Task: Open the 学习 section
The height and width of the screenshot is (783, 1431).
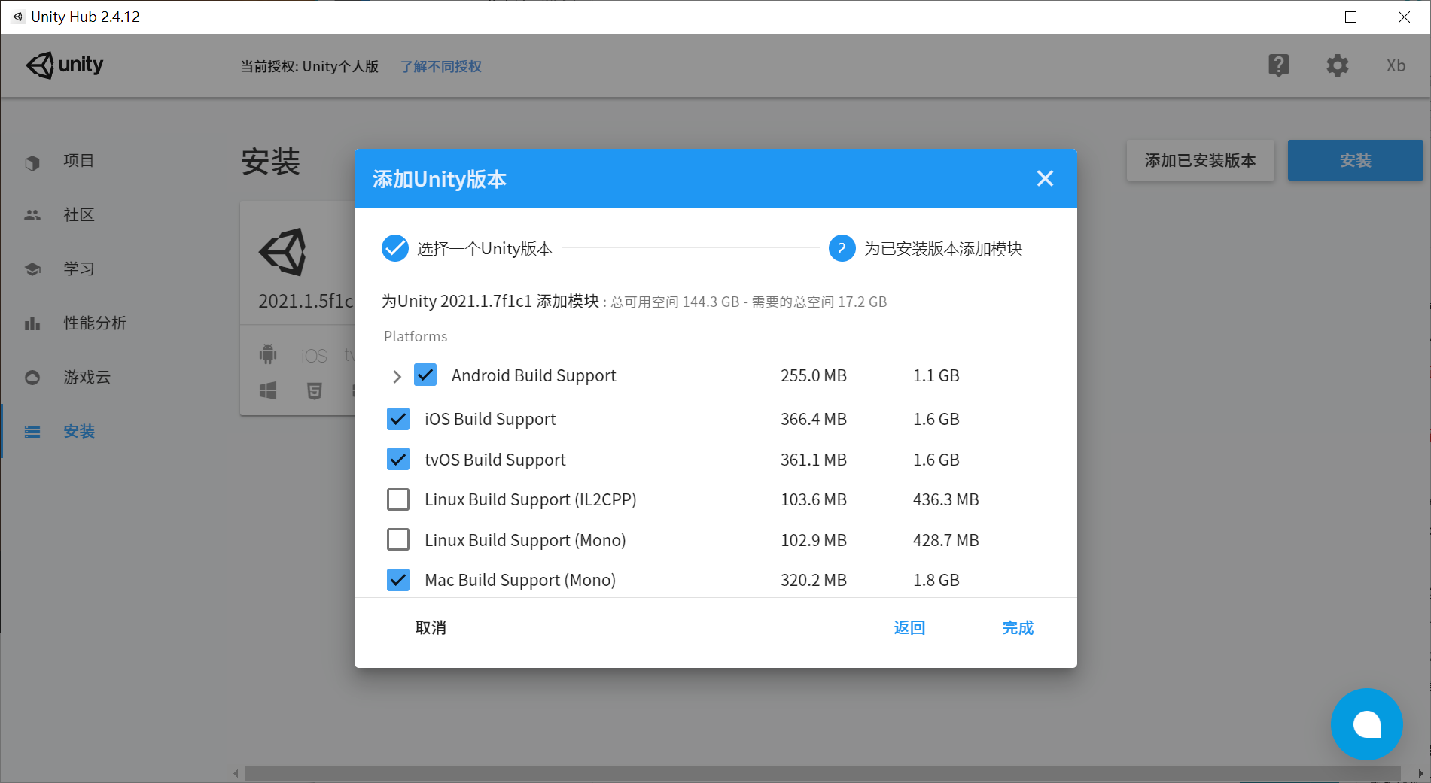Action: [x=79, y=269]
